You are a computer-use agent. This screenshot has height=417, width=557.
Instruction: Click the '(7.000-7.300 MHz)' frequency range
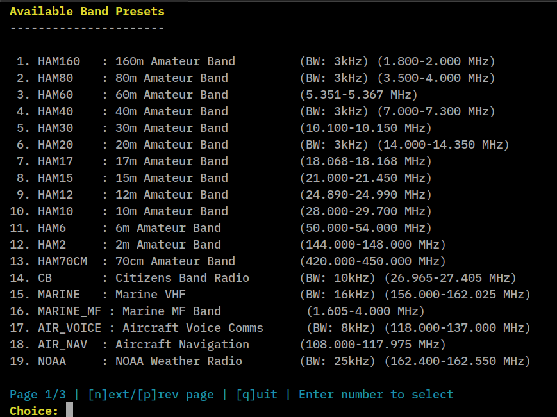[x=436, y=111]
